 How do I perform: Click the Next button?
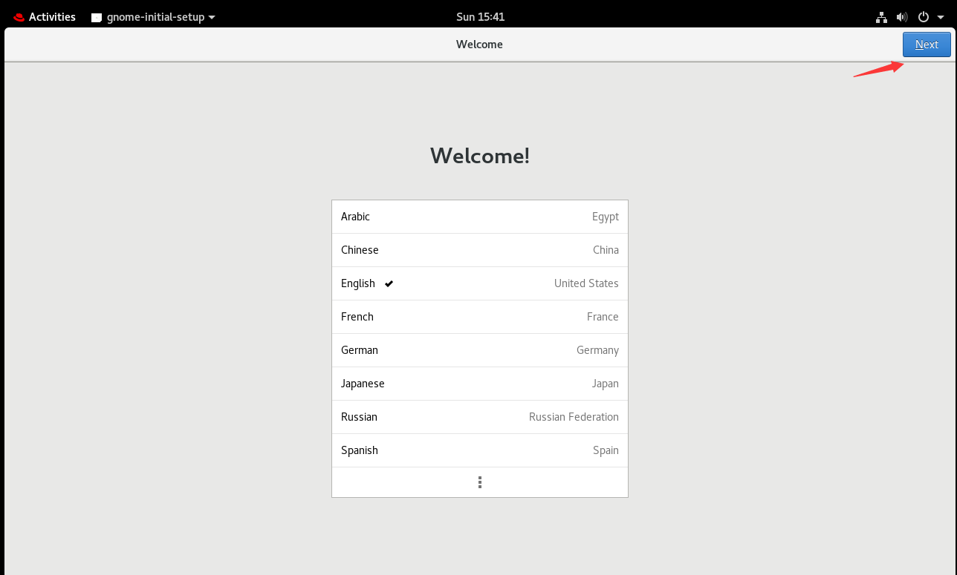[x=927, y=45]
